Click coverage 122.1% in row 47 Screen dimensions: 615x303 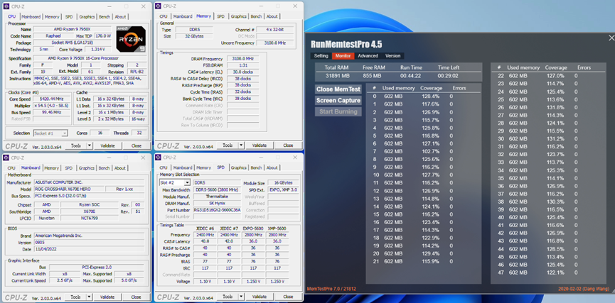coord(555,272)
